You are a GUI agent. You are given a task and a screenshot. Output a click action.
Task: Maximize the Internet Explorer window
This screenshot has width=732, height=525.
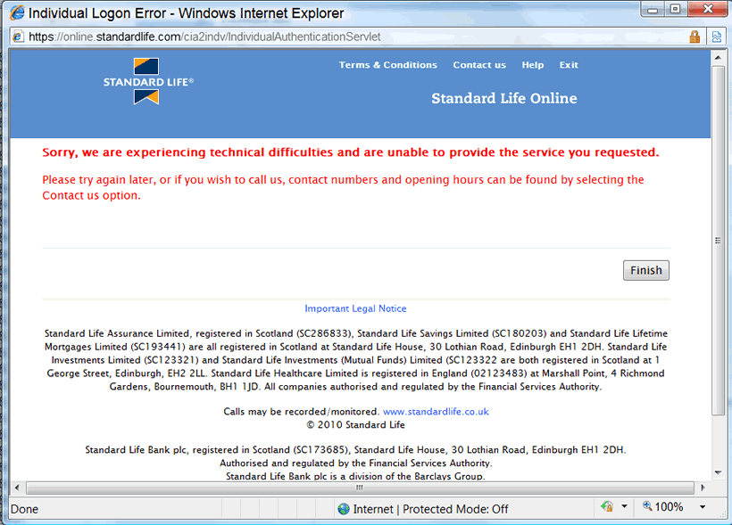coord(675,9)
